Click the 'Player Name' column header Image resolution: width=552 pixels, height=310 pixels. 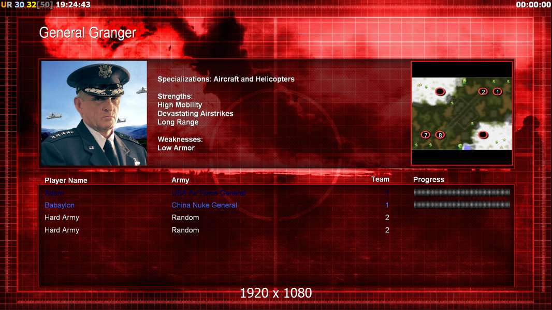point(66,180)
